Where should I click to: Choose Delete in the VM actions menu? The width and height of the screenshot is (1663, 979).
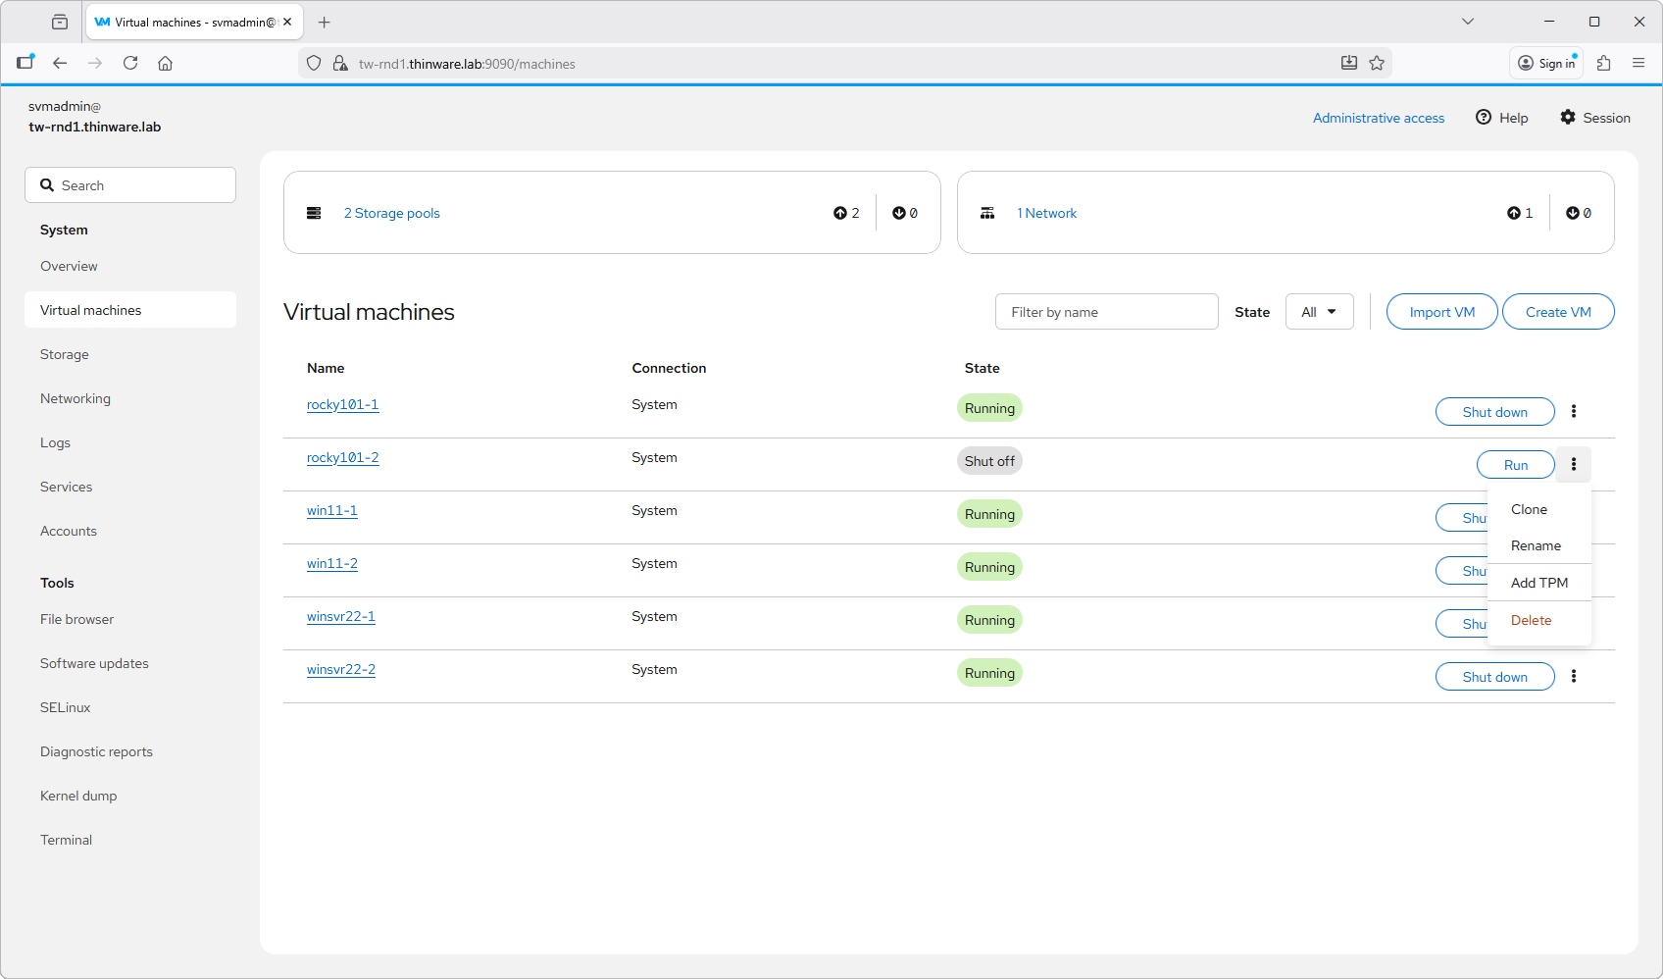click(1531, 621)
